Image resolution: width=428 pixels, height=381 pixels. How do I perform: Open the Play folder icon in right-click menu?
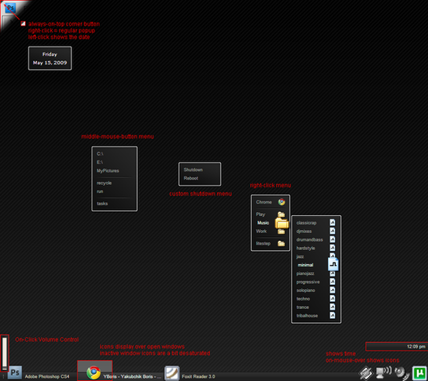coord(281,215)
